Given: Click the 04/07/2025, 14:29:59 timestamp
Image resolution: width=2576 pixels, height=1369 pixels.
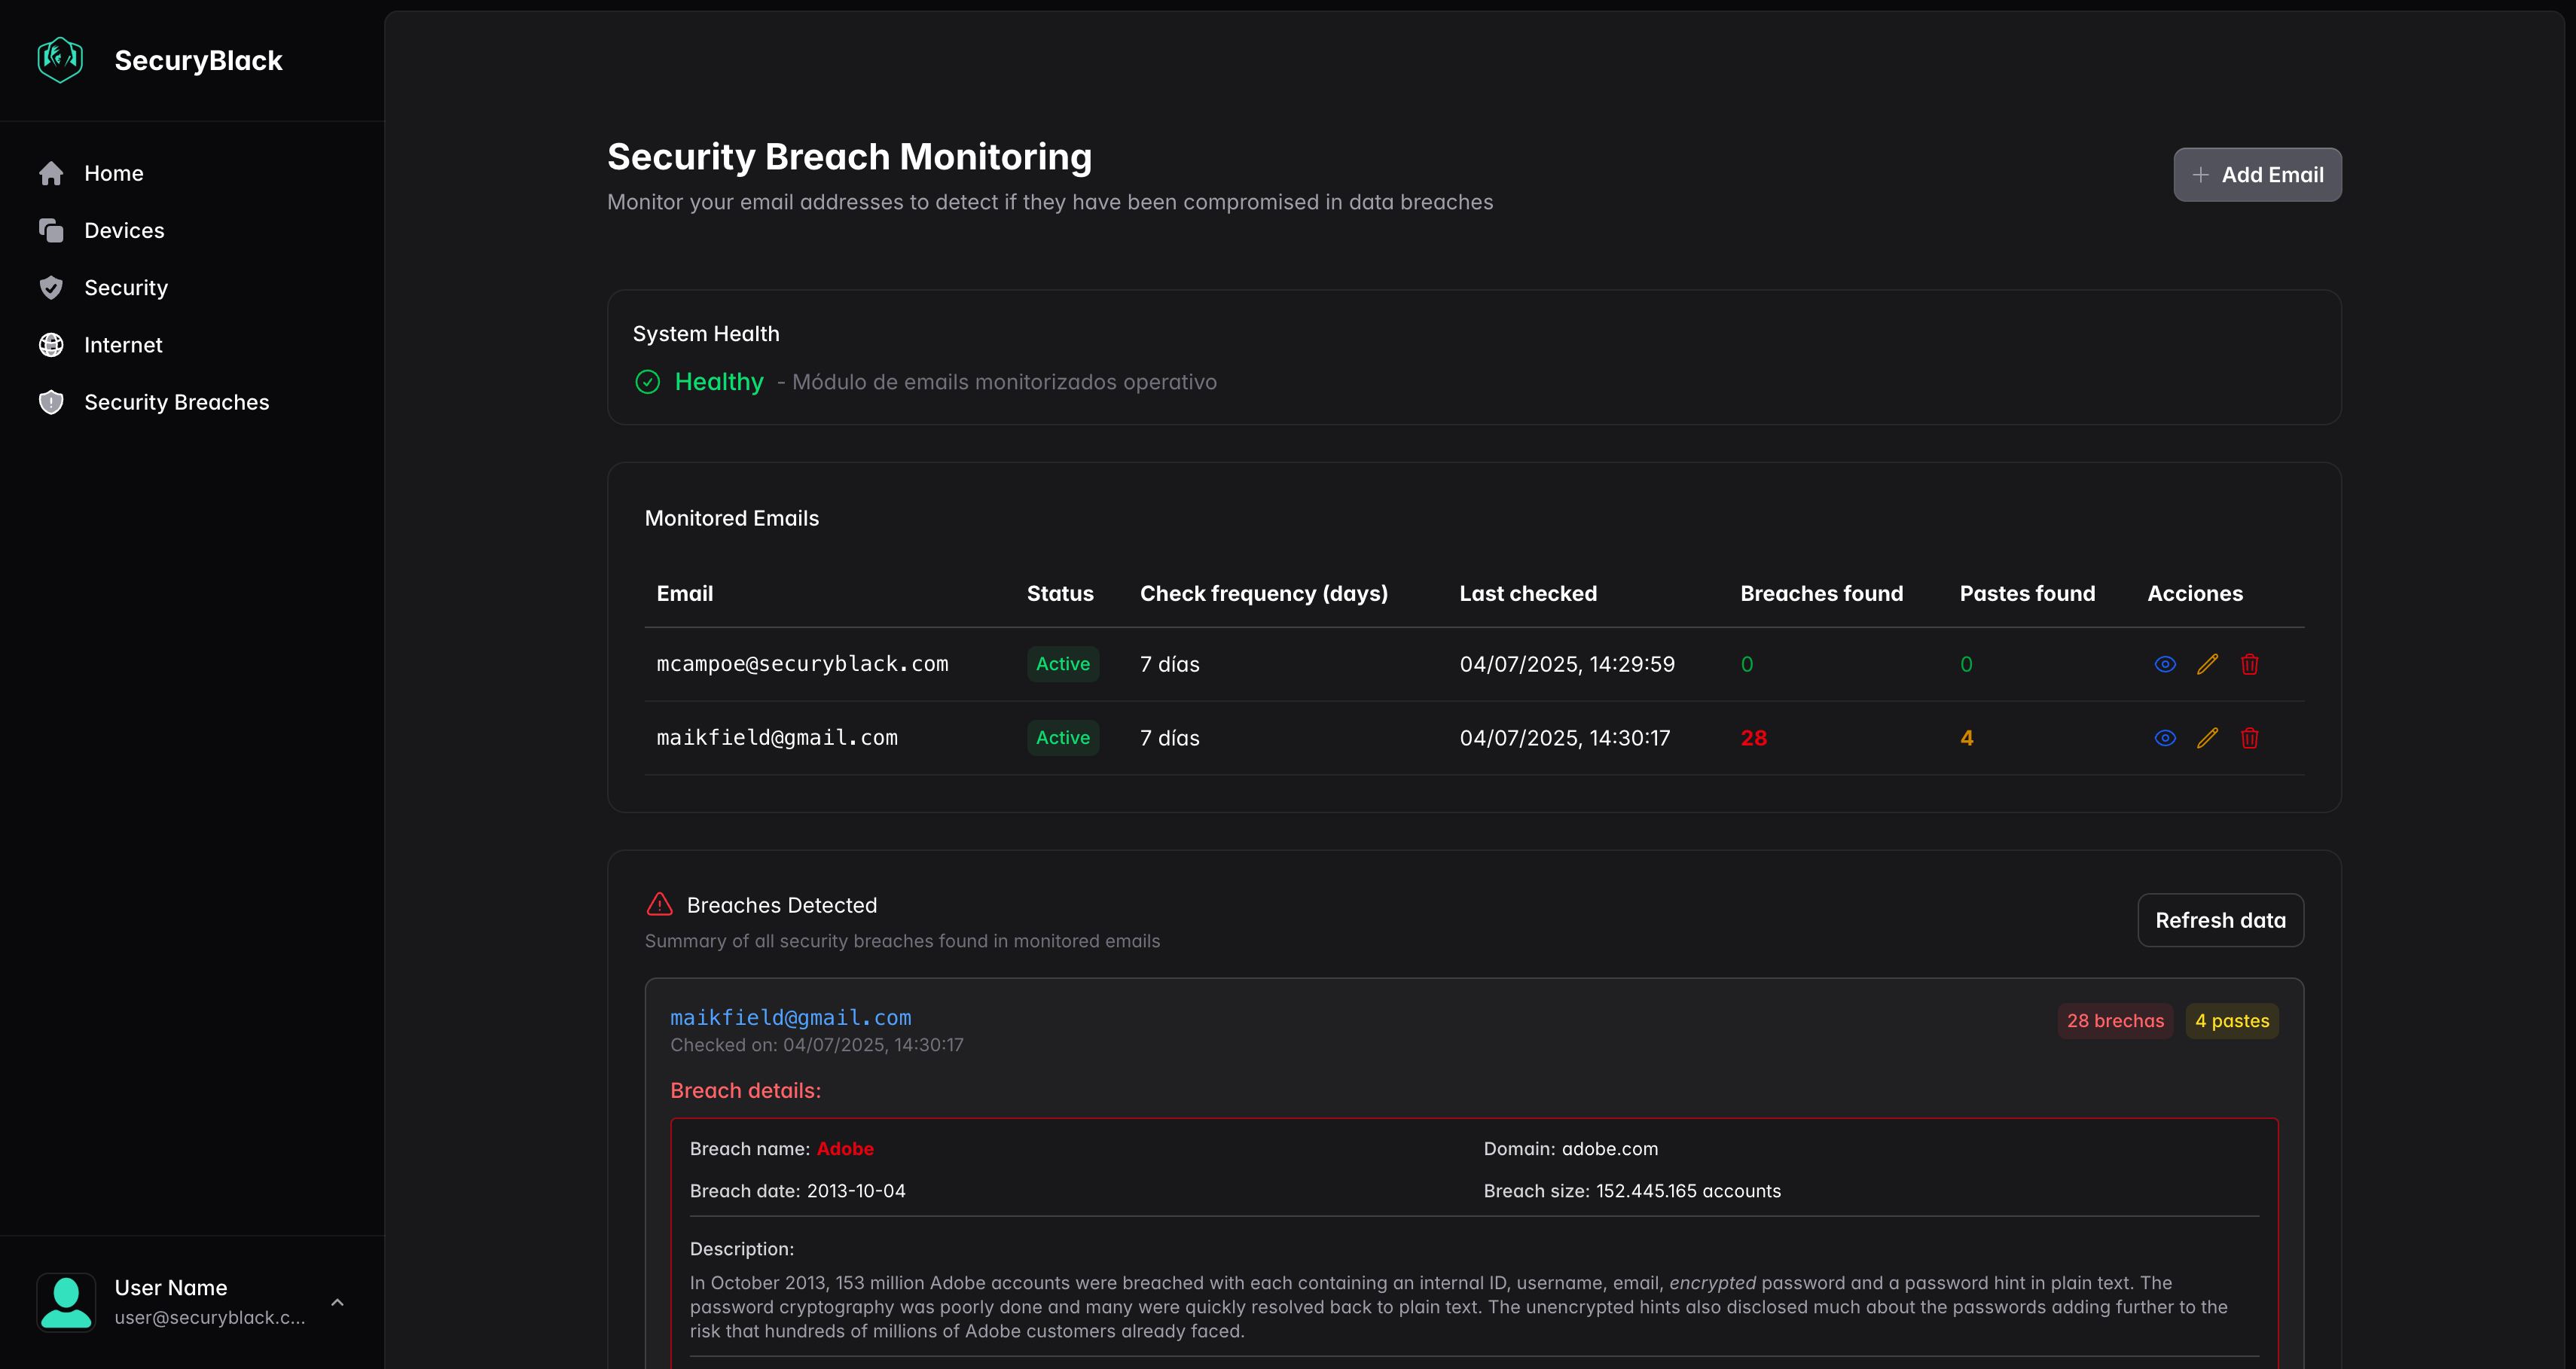Looking at the screenshot, I should [1566, 664].
